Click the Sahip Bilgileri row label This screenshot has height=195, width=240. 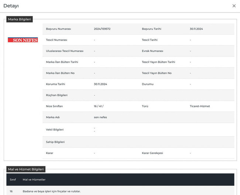pyautogui.click(x=55, y=142)
